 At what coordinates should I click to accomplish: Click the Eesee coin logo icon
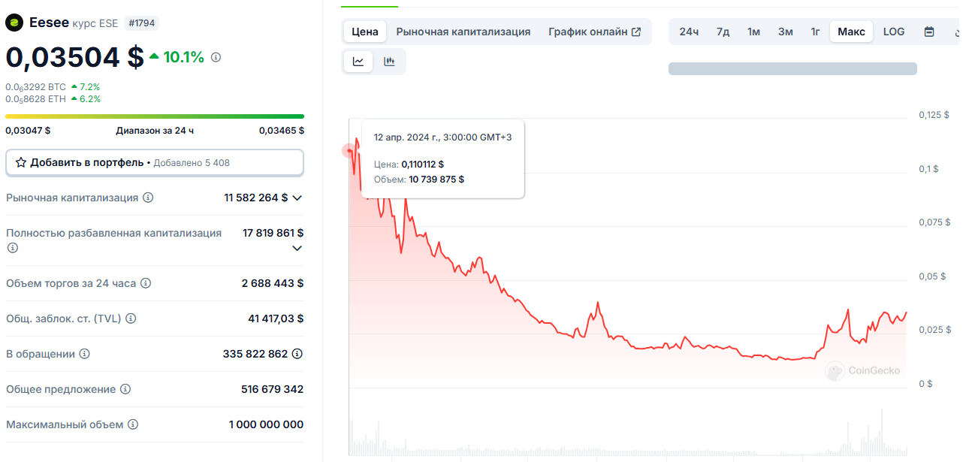click(15, 23)
